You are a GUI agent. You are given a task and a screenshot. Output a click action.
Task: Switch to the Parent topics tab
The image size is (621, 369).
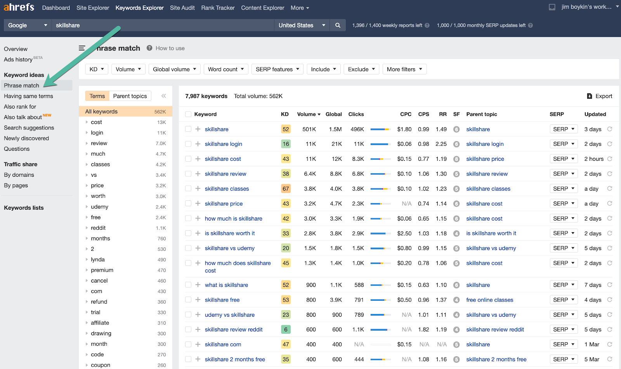point(130,96)
